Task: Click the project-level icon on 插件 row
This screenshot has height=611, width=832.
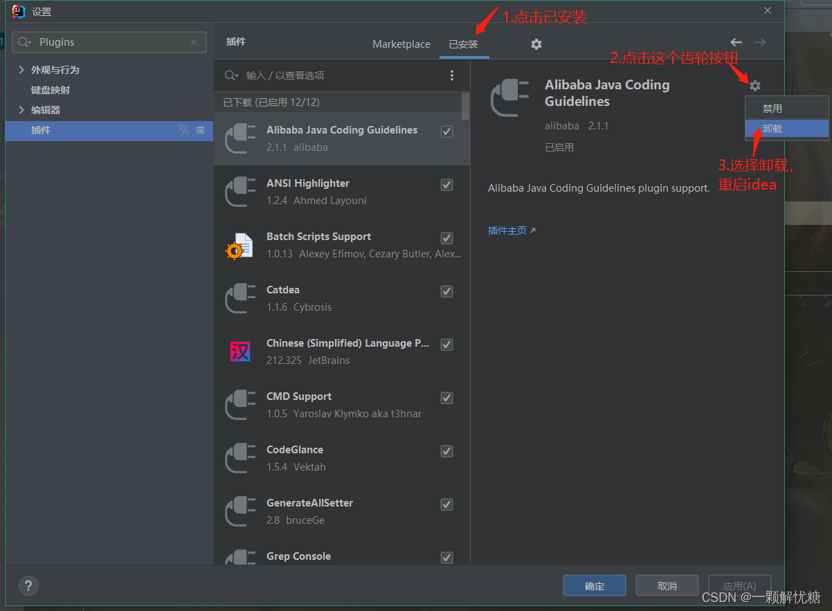Action: [200, 129]
